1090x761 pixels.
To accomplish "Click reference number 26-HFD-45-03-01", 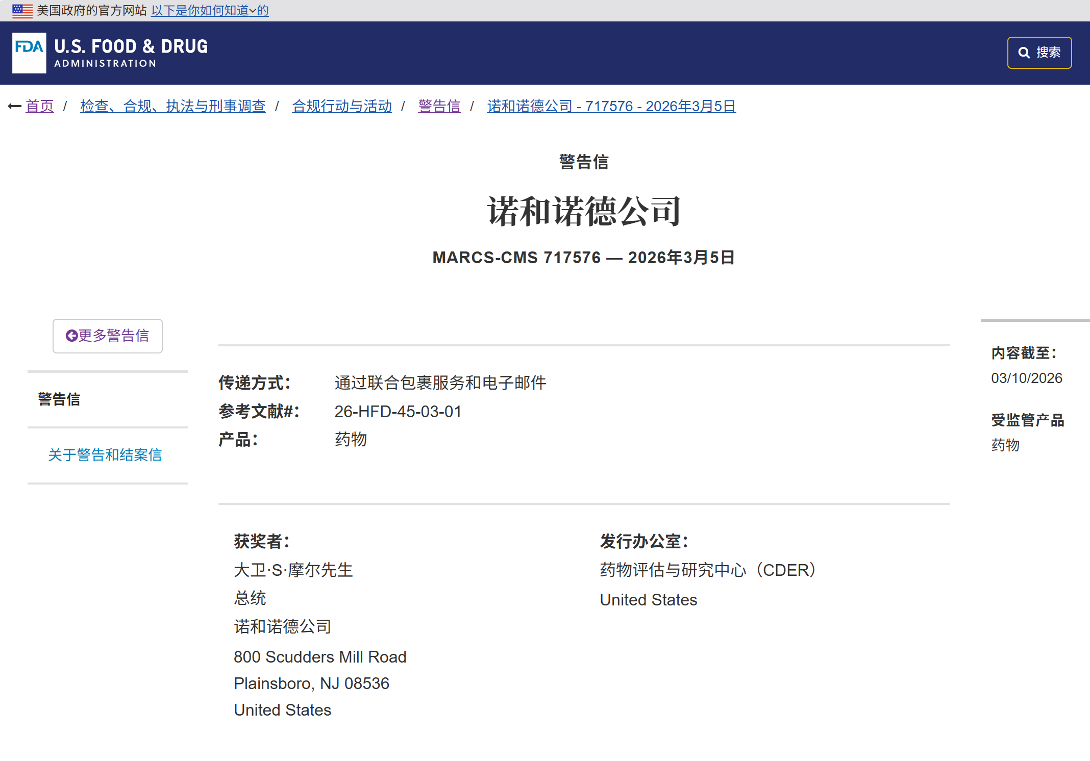I will click(x=398, y=412).
